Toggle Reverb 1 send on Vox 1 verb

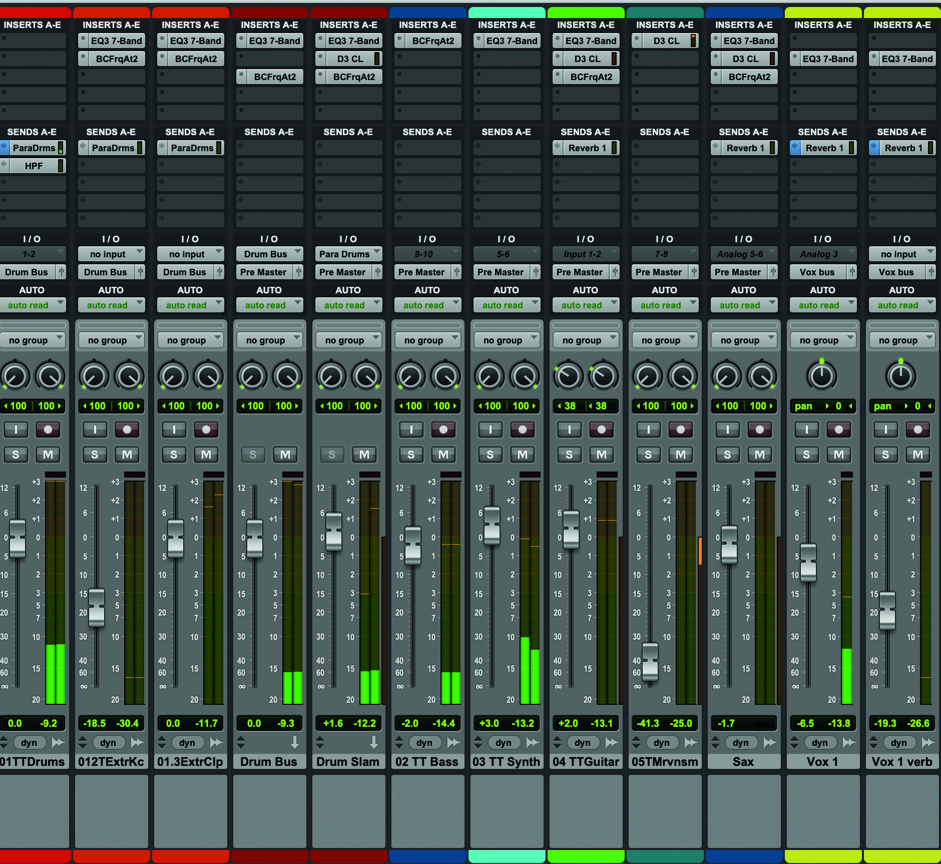[873, 148]
